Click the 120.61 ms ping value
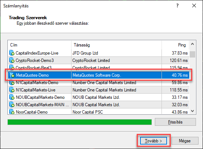 (x=179, y=60)
